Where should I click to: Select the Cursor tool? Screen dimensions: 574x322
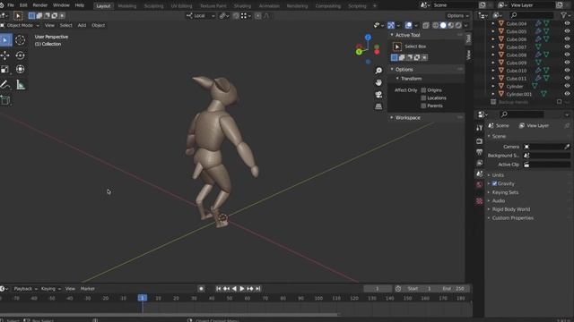coord(20,40)
